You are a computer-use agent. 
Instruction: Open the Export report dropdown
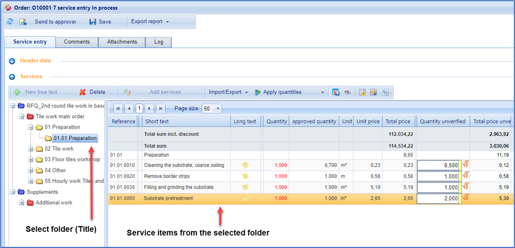pyautogui.click(x=150, y=22)
